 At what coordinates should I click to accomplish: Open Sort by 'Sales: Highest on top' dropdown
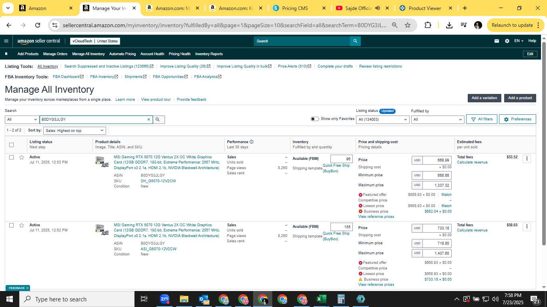(x=74, y=130)
